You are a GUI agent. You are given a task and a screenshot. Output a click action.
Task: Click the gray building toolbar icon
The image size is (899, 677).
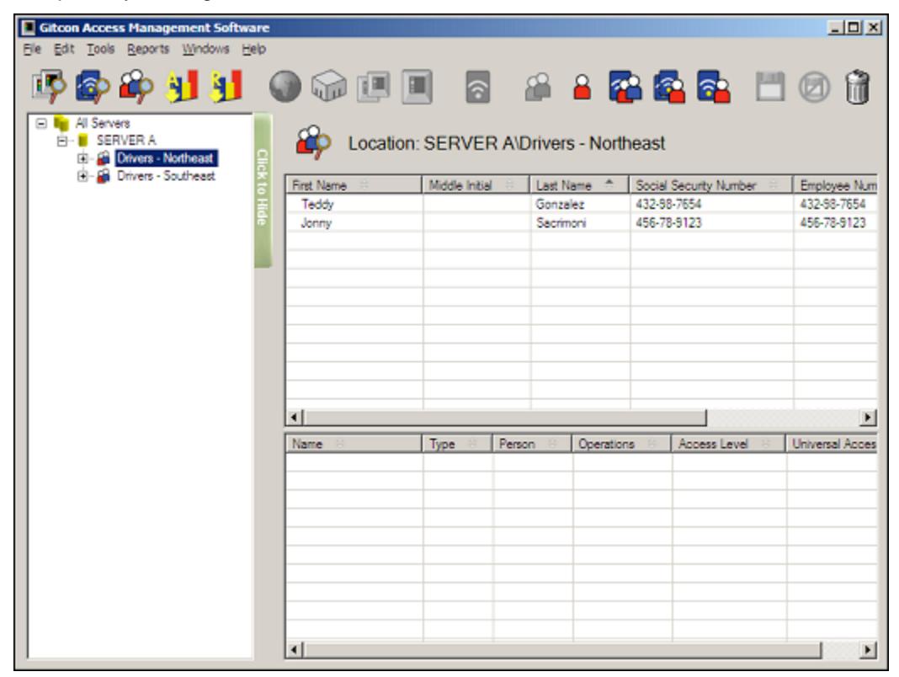[x=328, y=87]
